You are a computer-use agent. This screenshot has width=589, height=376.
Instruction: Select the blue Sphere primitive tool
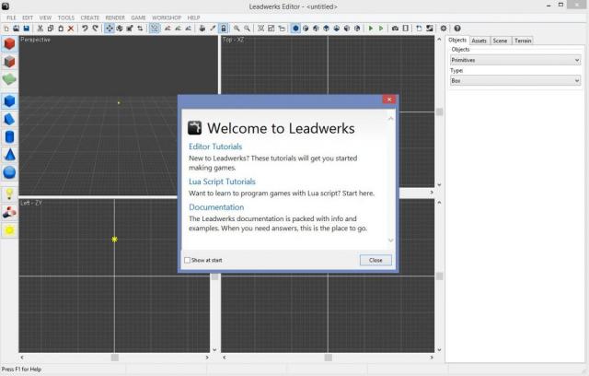click(9, 171)
